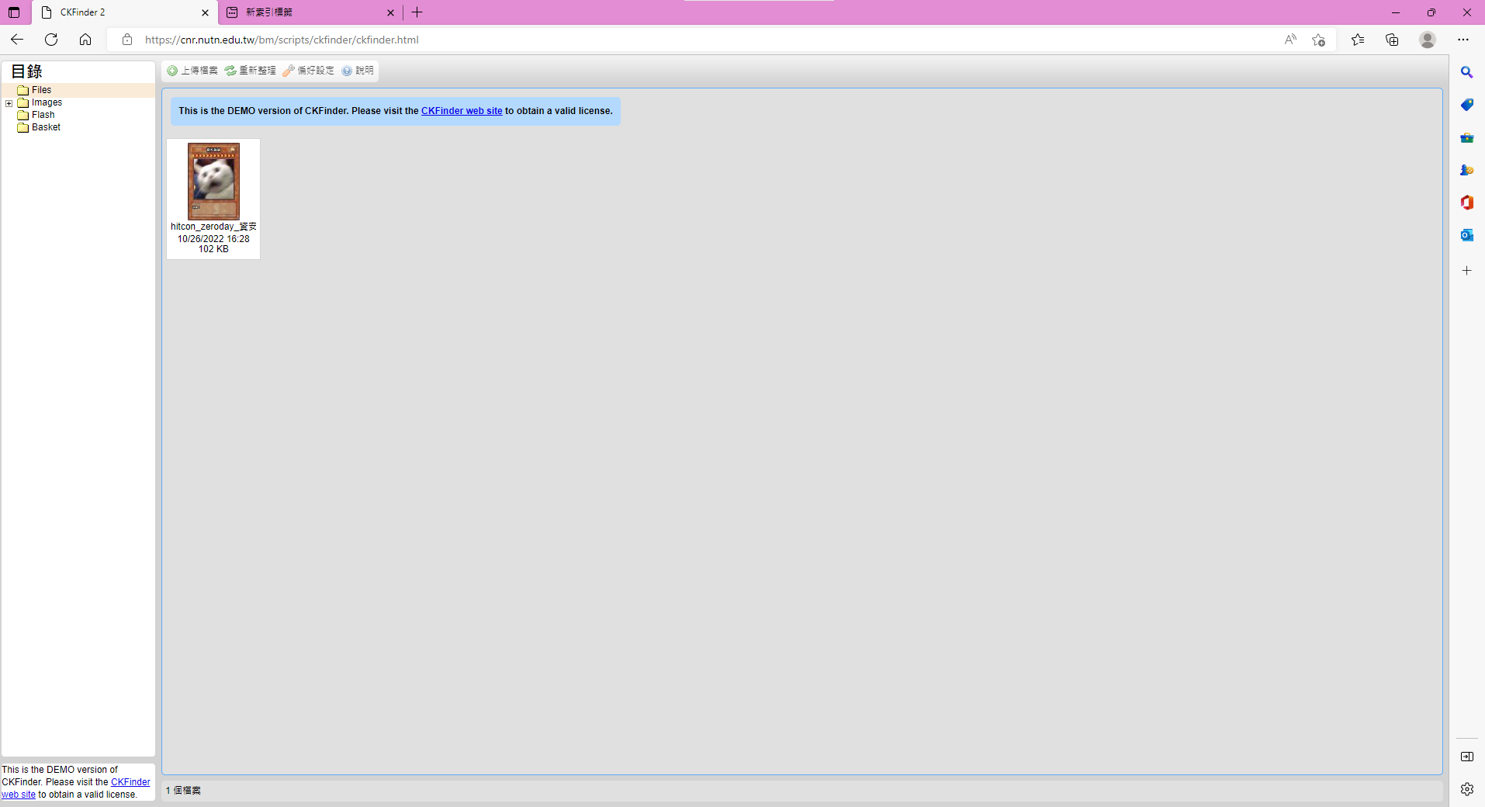
Task: Expand the Images folder node
Action: point(9,103)
